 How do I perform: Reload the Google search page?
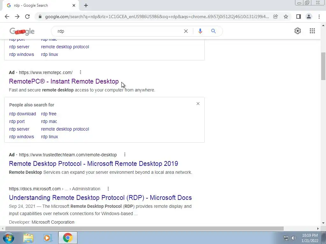pos(27,17)
